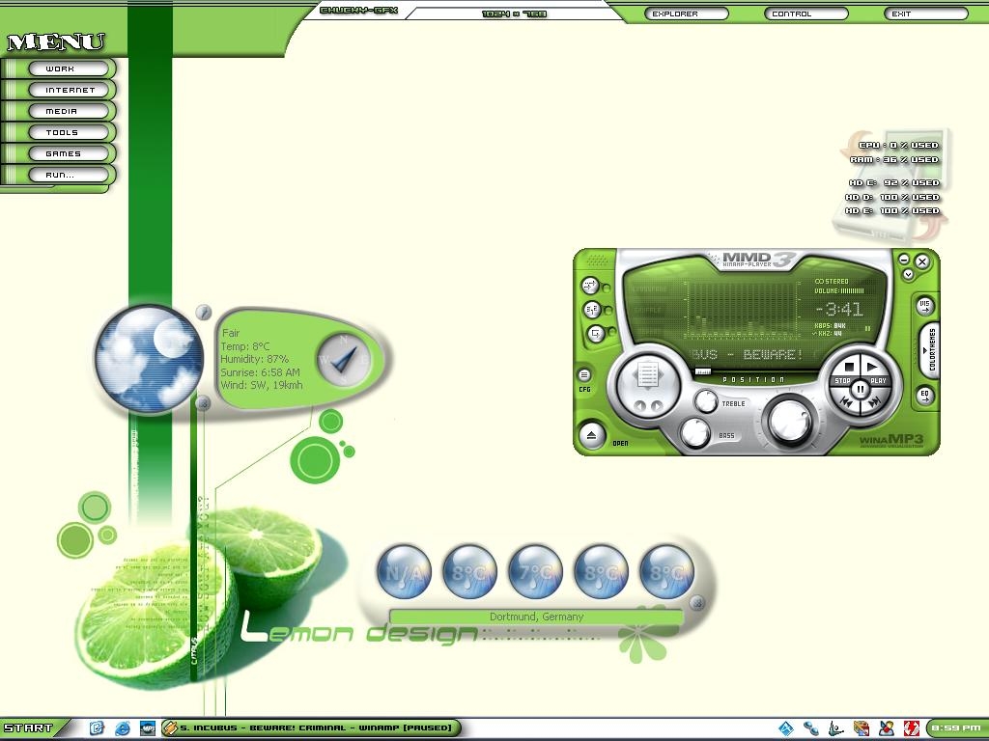
Task: Click the -3:41 time display
Action: click(x=838, y=309)
